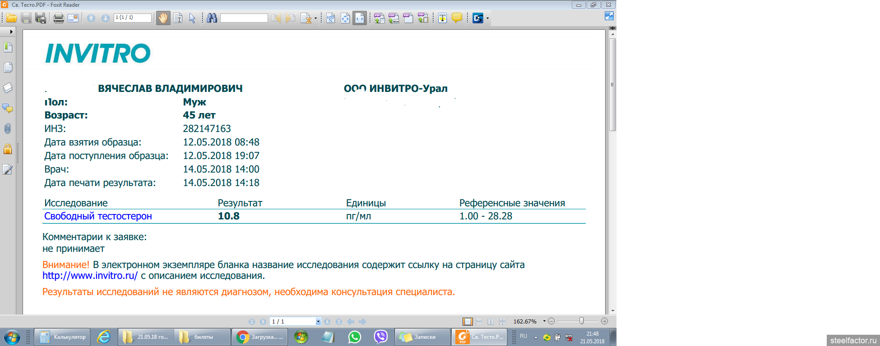The width and height of the screenshot is (880, 346).
Task: Print the document with the printer icon
Action: coord(59,18)
